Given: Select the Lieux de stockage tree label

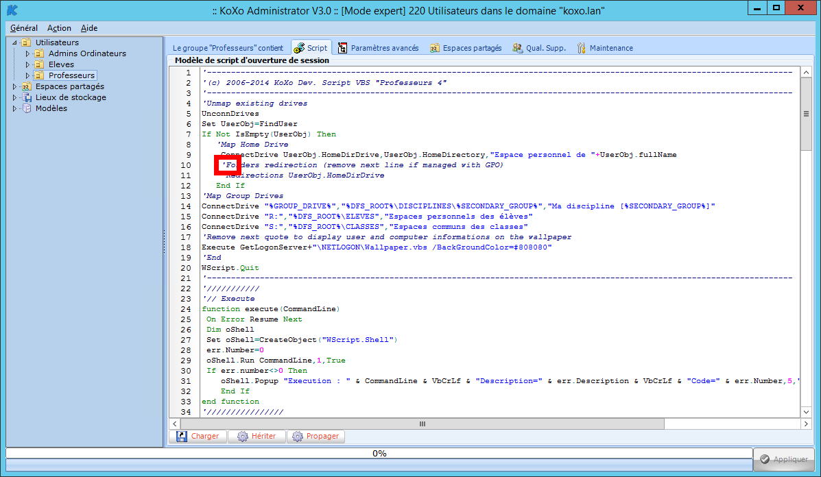Looking at the screenshot, I should pyautogui.click(x=71, y=97).
